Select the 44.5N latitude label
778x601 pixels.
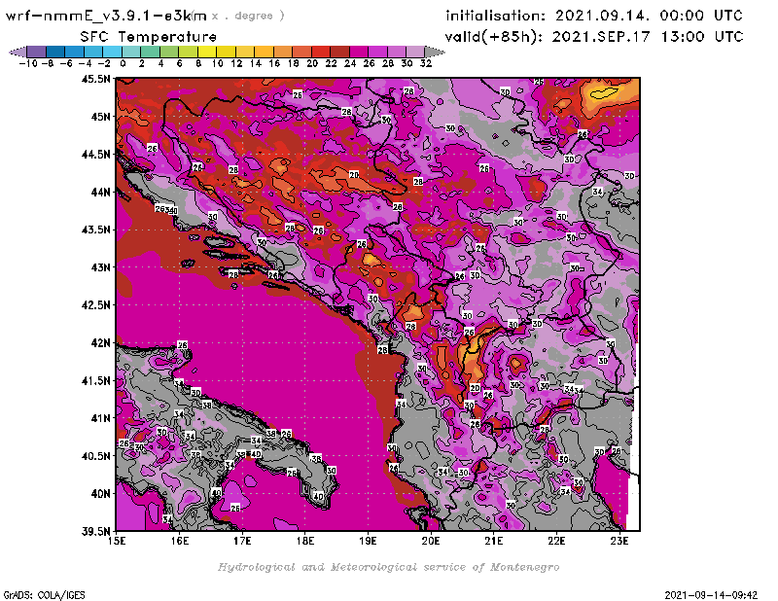click(95, 155)
